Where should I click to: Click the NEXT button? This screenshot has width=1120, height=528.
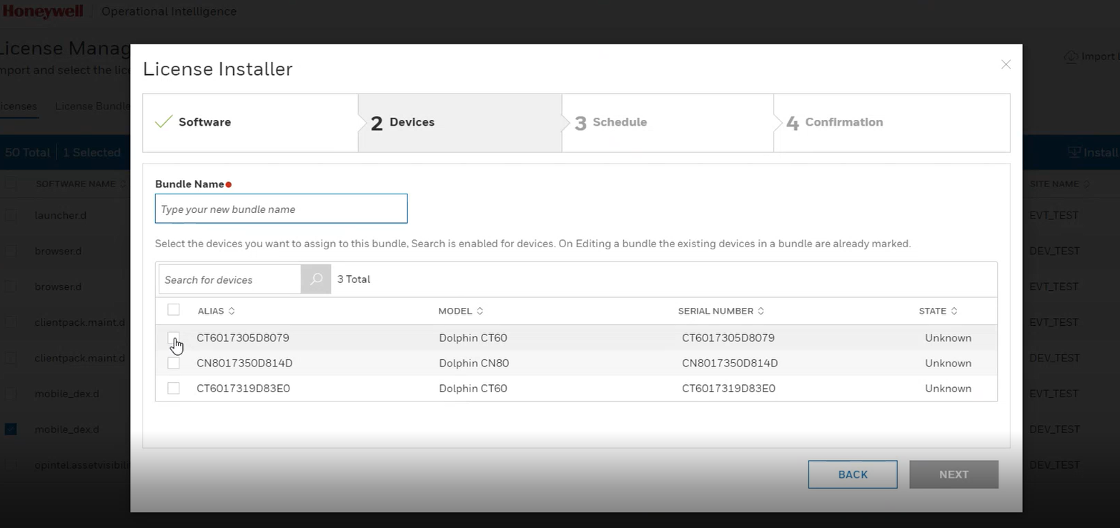click(x=953, y=474)
